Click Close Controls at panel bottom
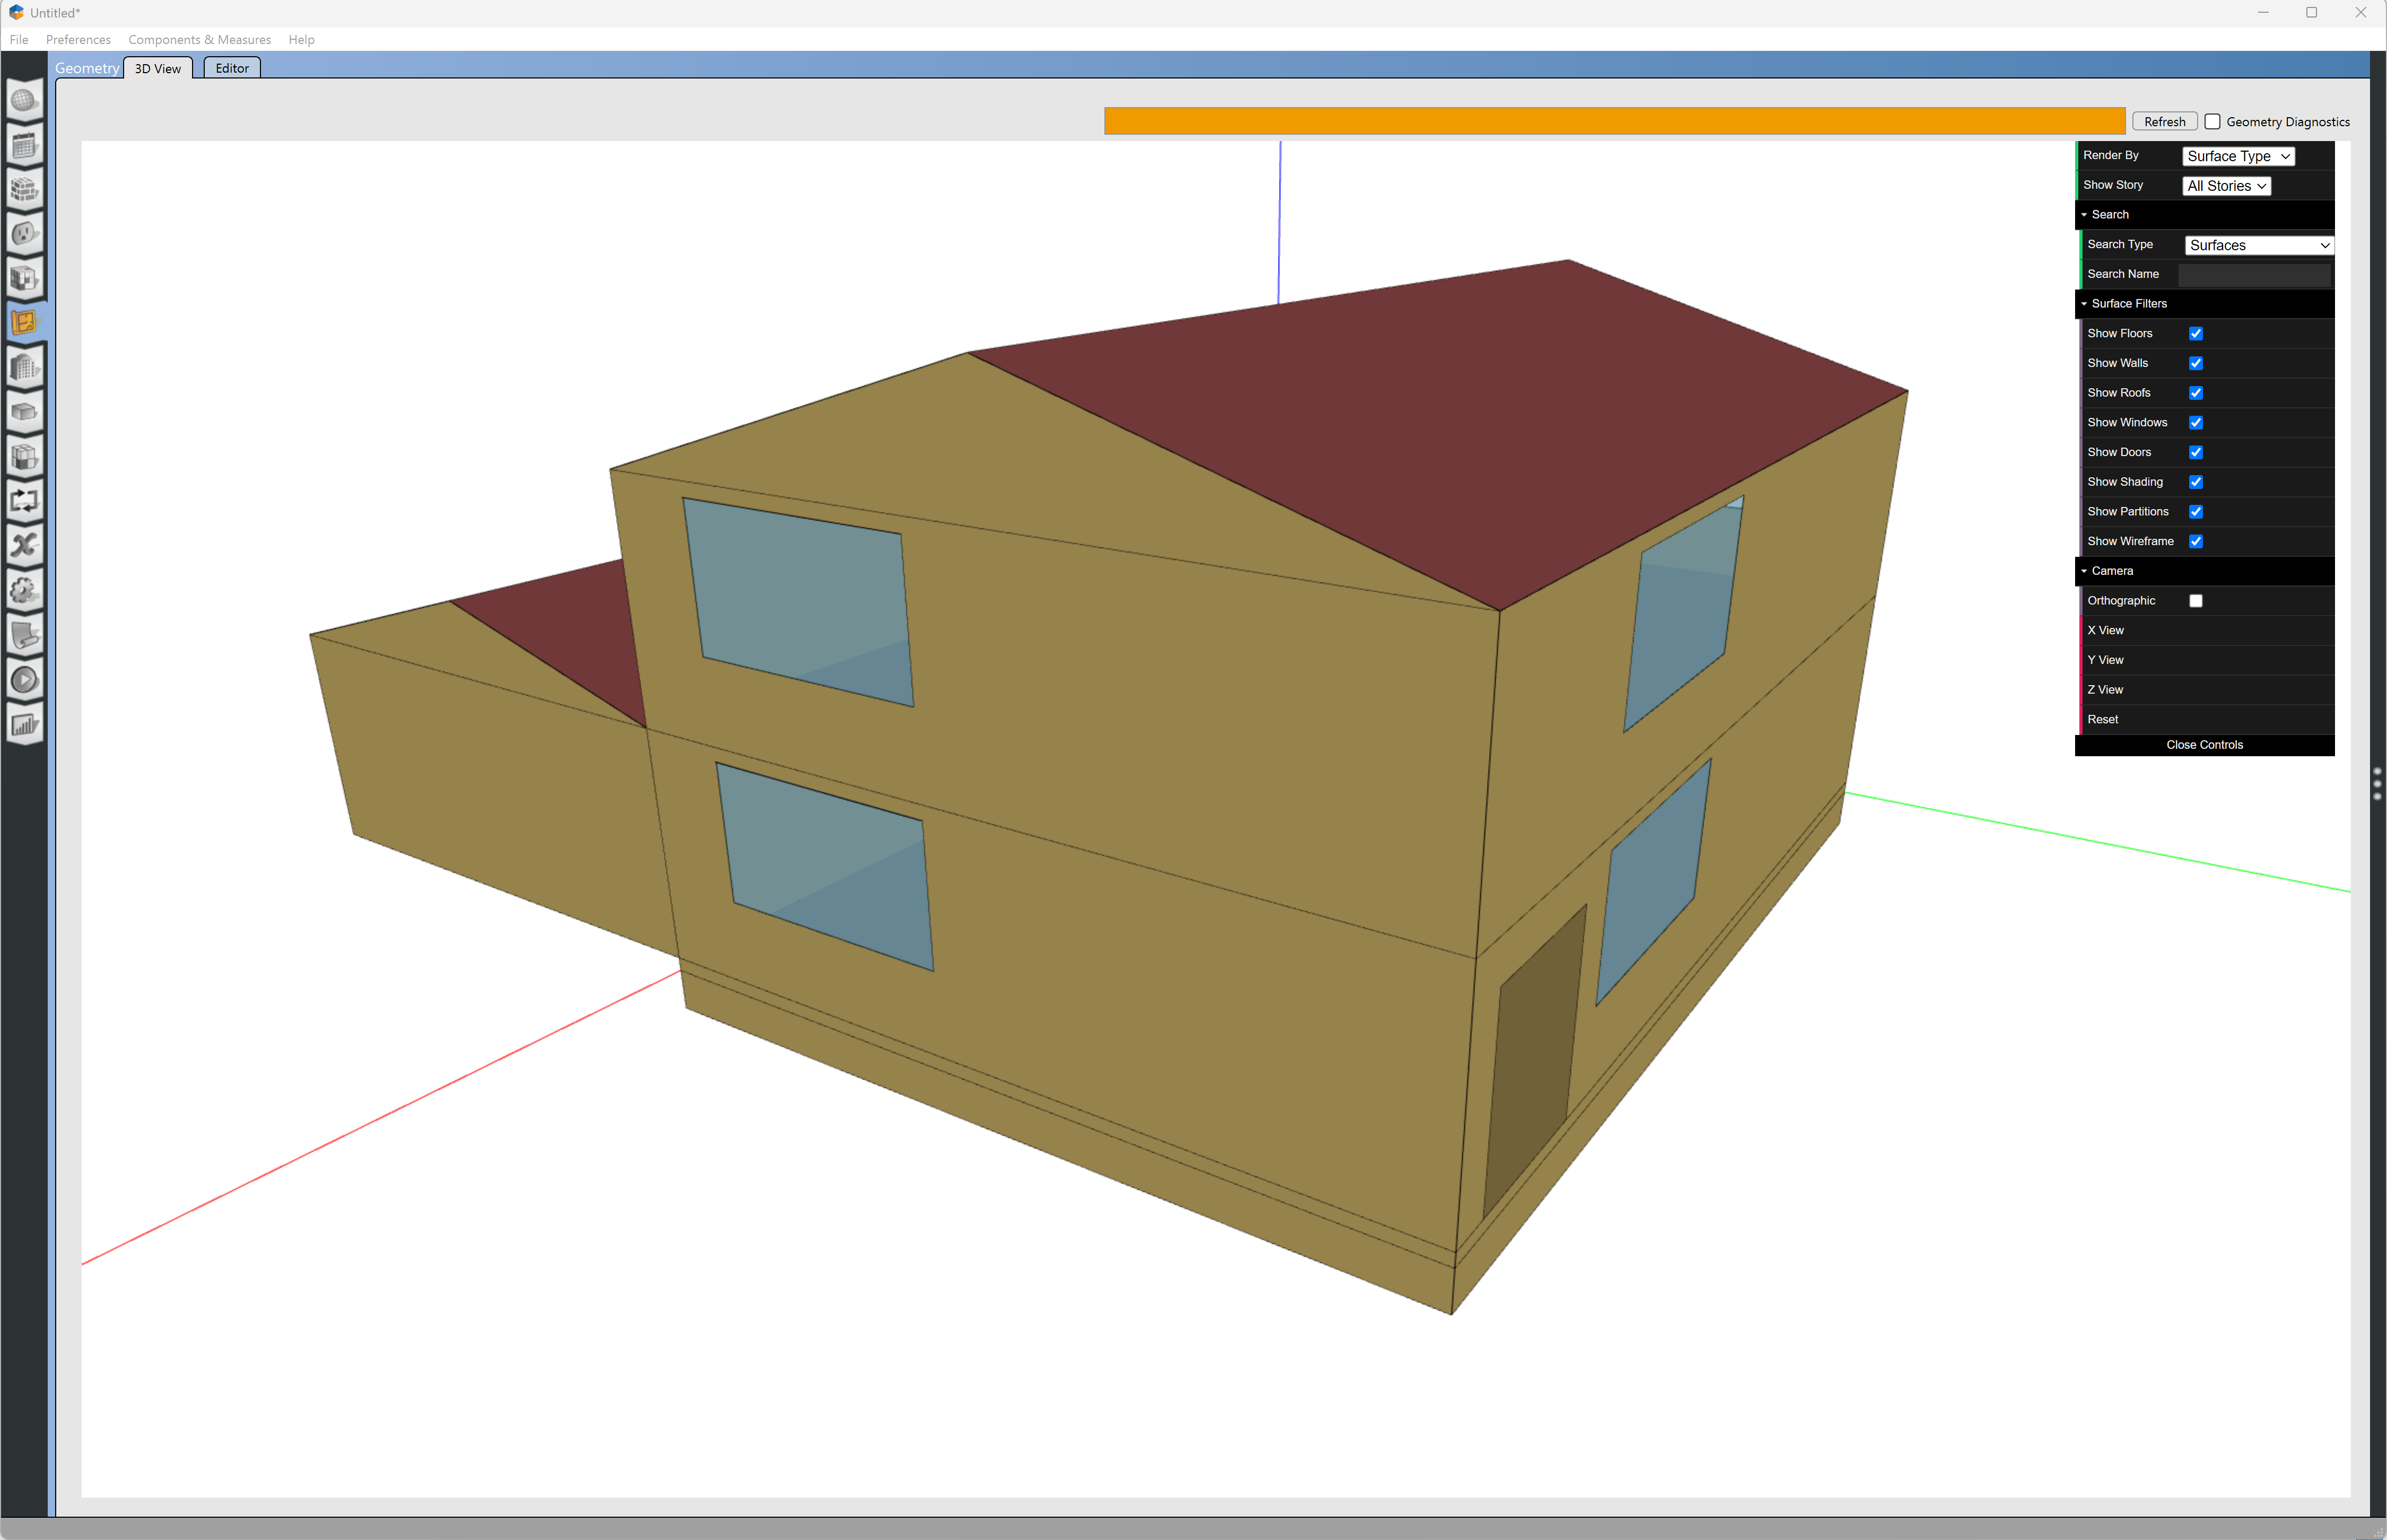Image resolution: width=2387 pixels, height=1540 pixels. click(x=2204, y=744)
